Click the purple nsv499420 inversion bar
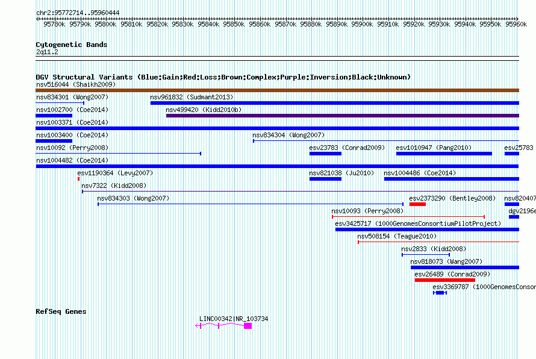This screenshot has height=359, width=536. click(x=343, y=116)
